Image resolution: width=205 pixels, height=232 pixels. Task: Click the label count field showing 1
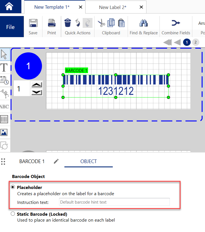(22, 89)
